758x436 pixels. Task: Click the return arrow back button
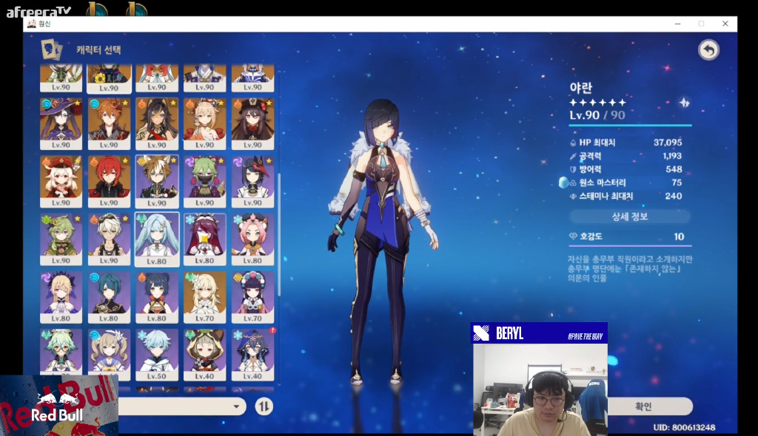coord(708,50)
